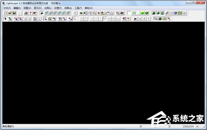Click the red question mark help icon

(30, 13)
